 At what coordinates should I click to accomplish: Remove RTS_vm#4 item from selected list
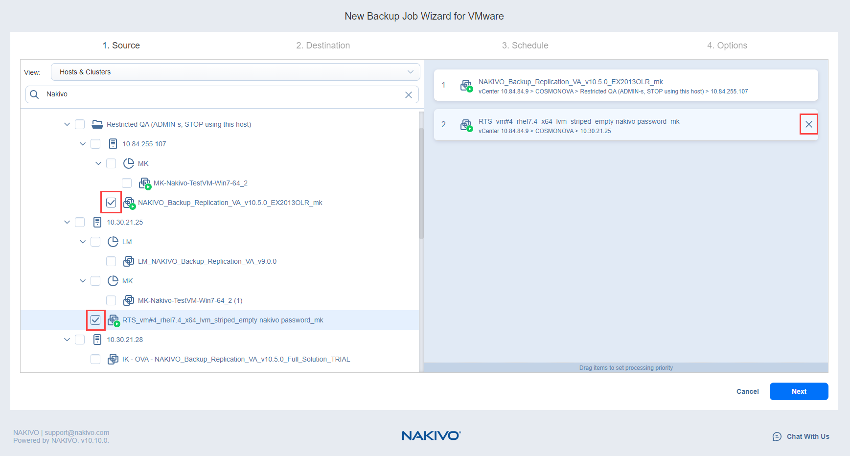click(808, 124)
